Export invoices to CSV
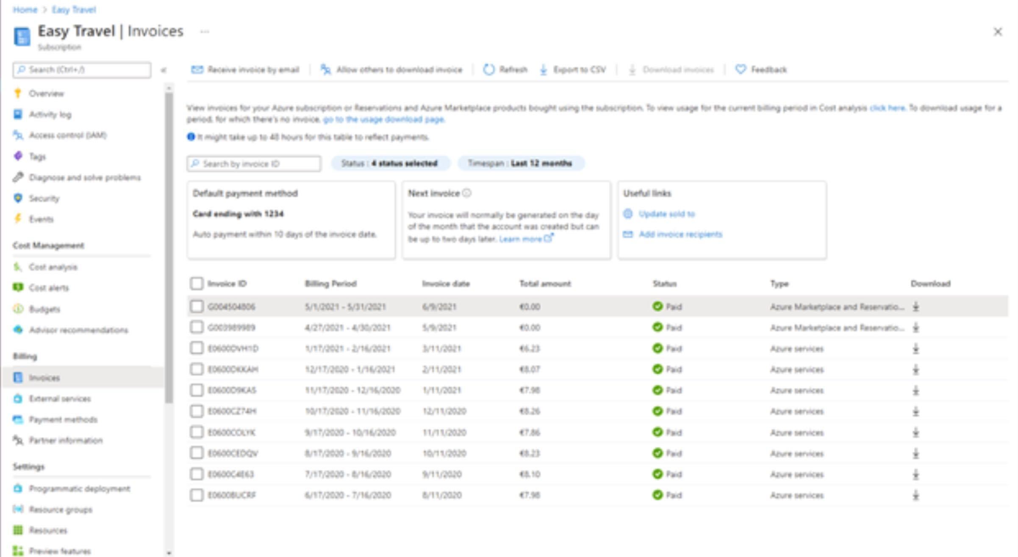The height and width of the screenshot is (557, 1018). click(x=573, y=69)
